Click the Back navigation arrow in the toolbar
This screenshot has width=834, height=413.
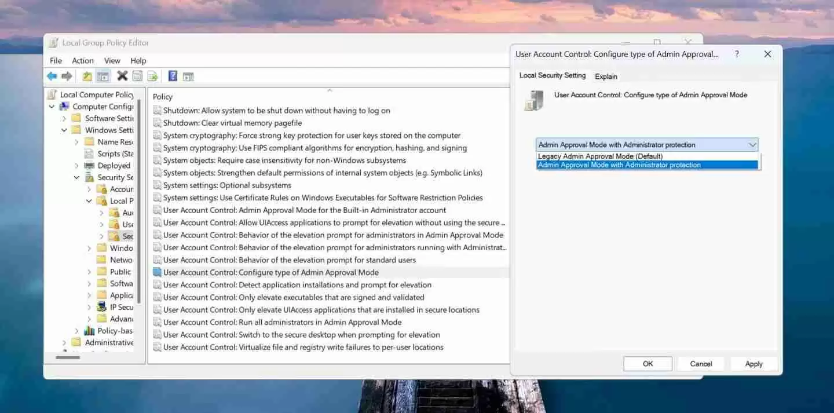pos(52,75)
